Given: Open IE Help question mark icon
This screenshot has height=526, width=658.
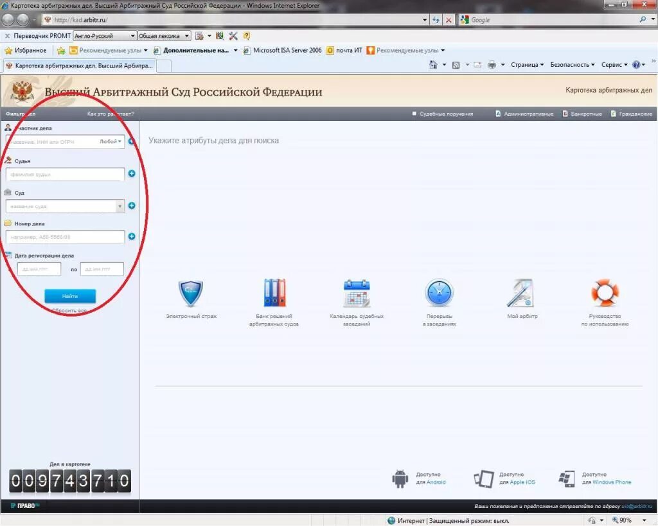Looking at the screenshot, I should (636, 65).
